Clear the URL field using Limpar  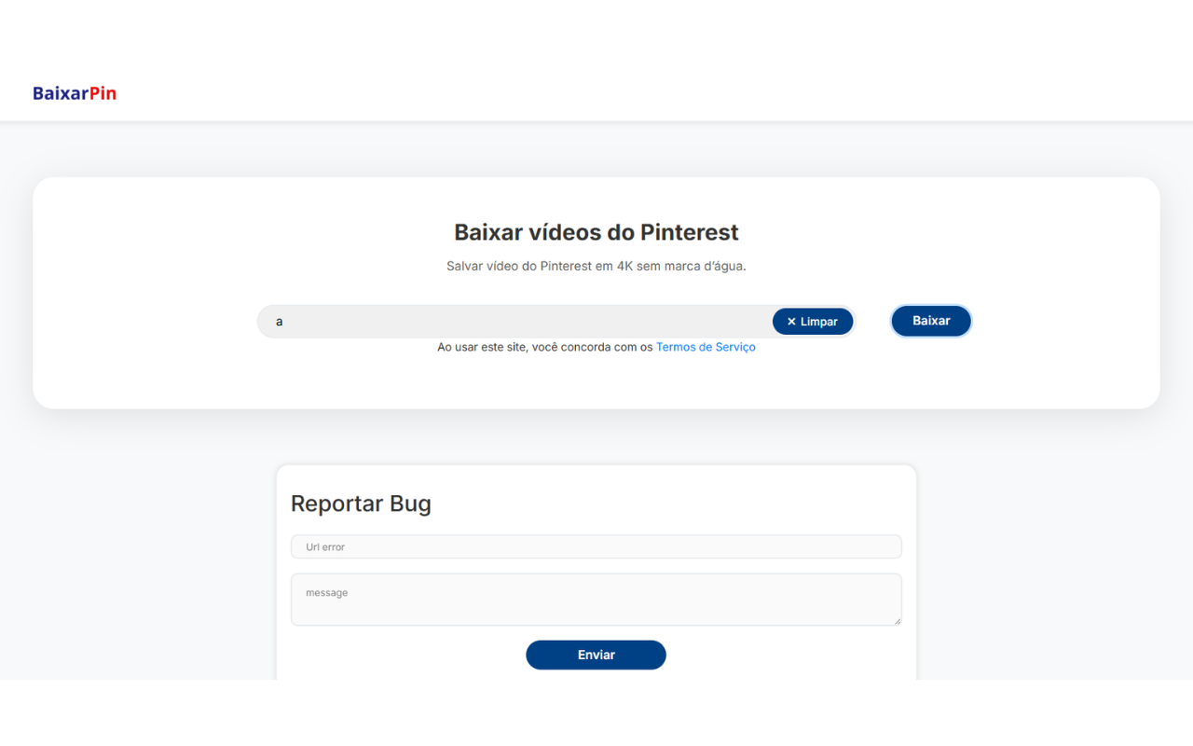[x=813, y=321]
